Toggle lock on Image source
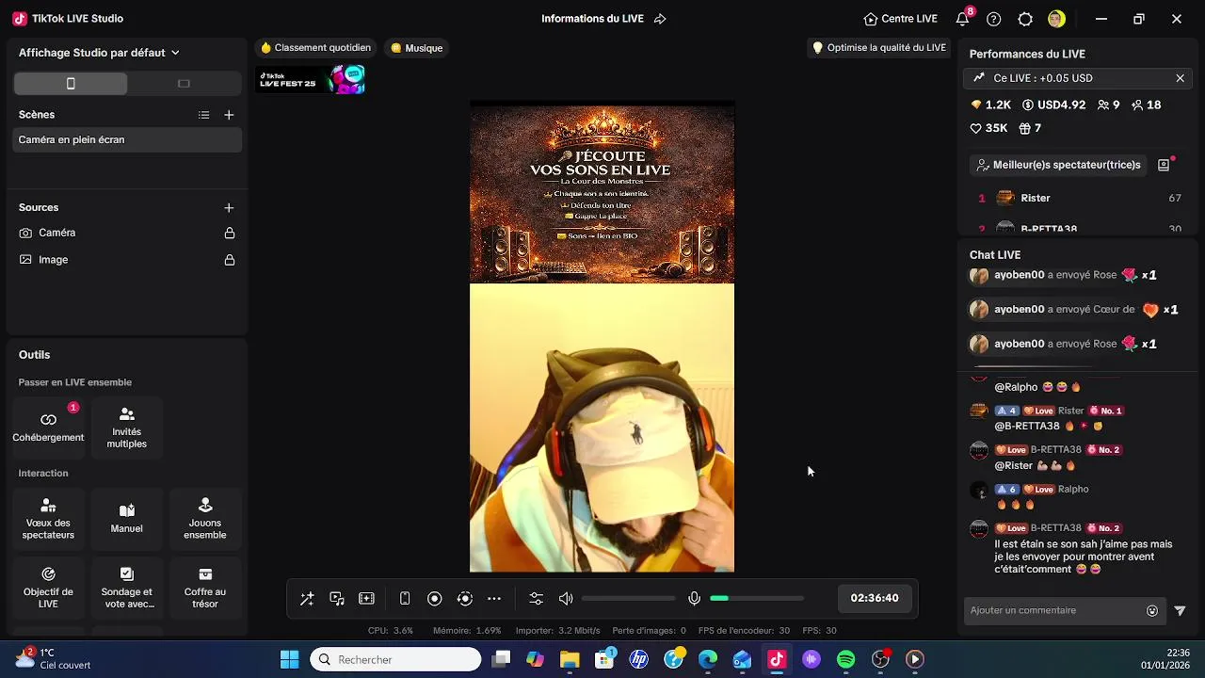 (x=229, y=260)
